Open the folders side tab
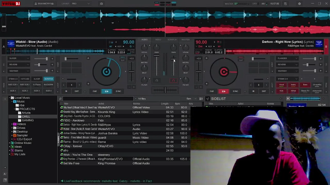330x185 pixels. pyautogui.click(x=58, y=139)
